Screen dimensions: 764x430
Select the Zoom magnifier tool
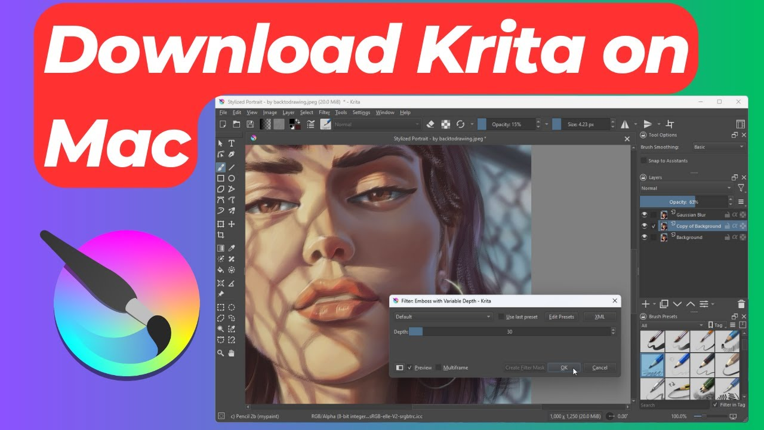point(221,353)
